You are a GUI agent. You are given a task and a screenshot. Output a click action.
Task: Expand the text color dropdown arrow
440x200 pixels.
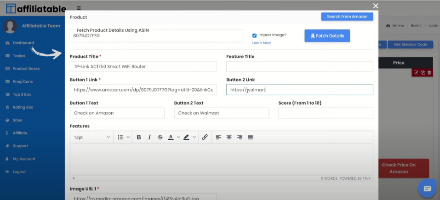[178, 137]
